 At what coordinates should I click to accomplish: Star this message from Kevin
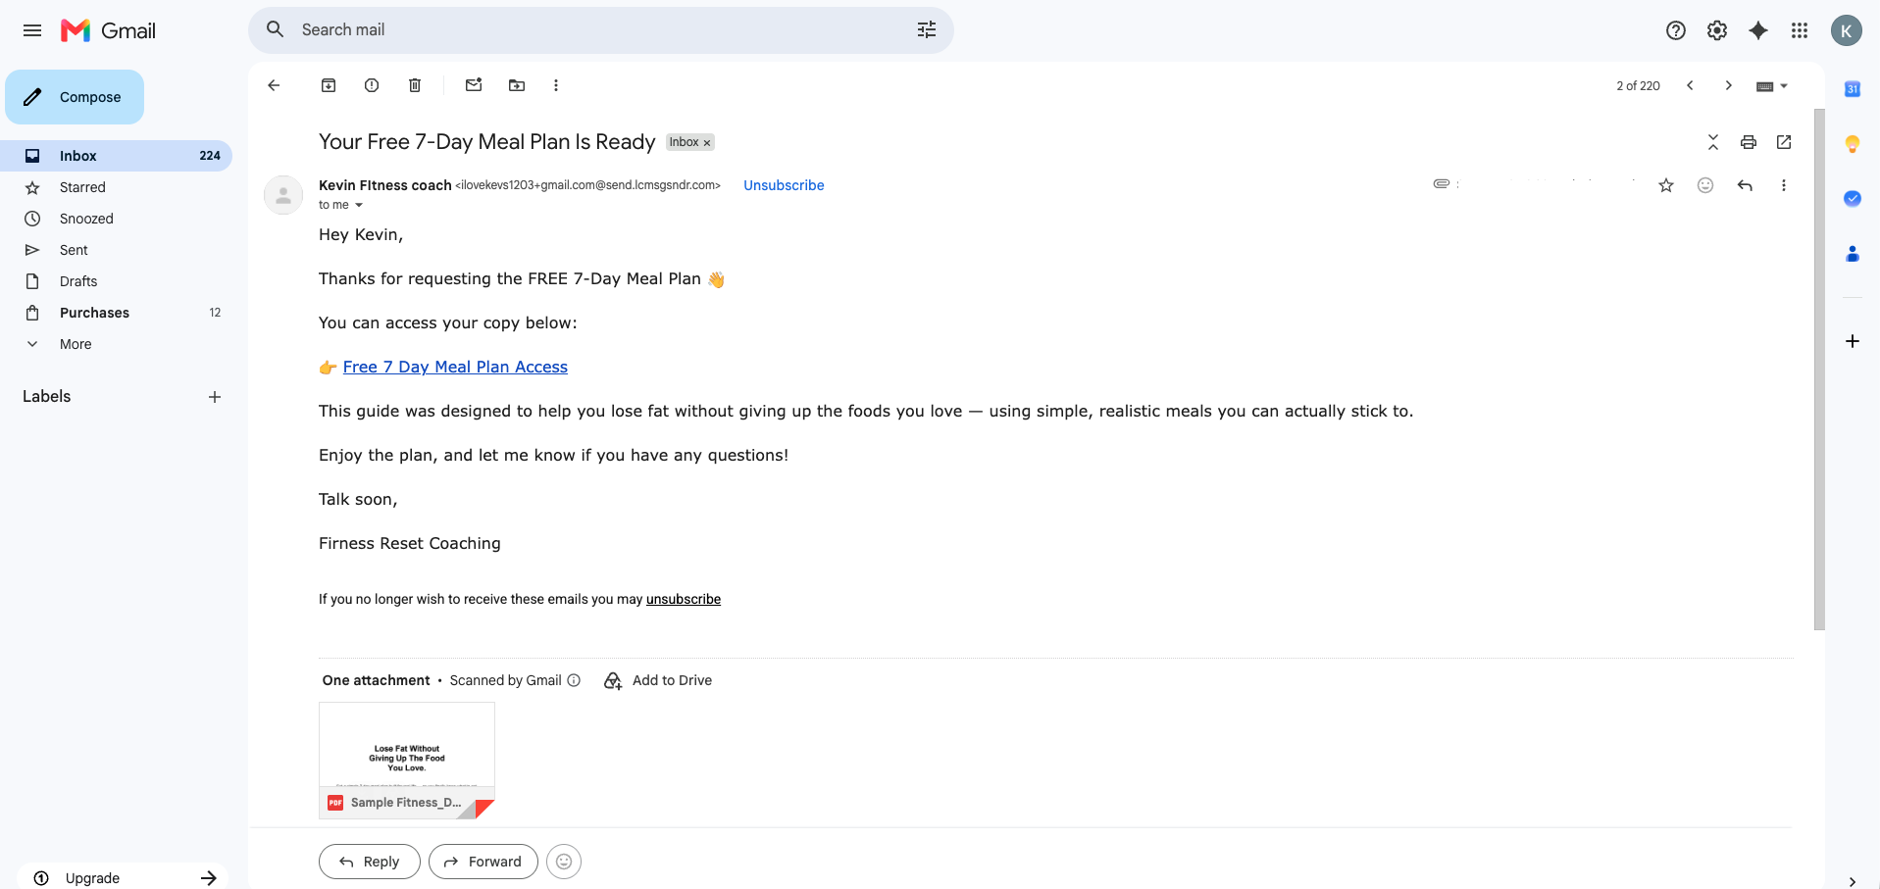point(1666,185)
